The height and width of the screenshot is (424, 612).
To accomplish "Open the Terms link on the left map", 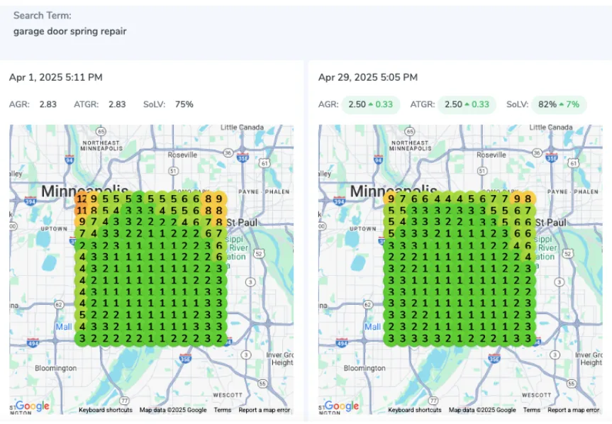I will click(223, 410).
